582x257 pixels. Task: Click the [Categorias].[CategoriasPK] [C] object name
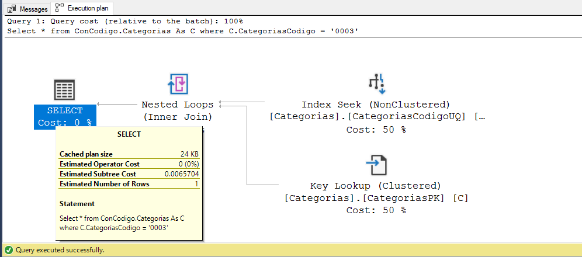[376, 199]
